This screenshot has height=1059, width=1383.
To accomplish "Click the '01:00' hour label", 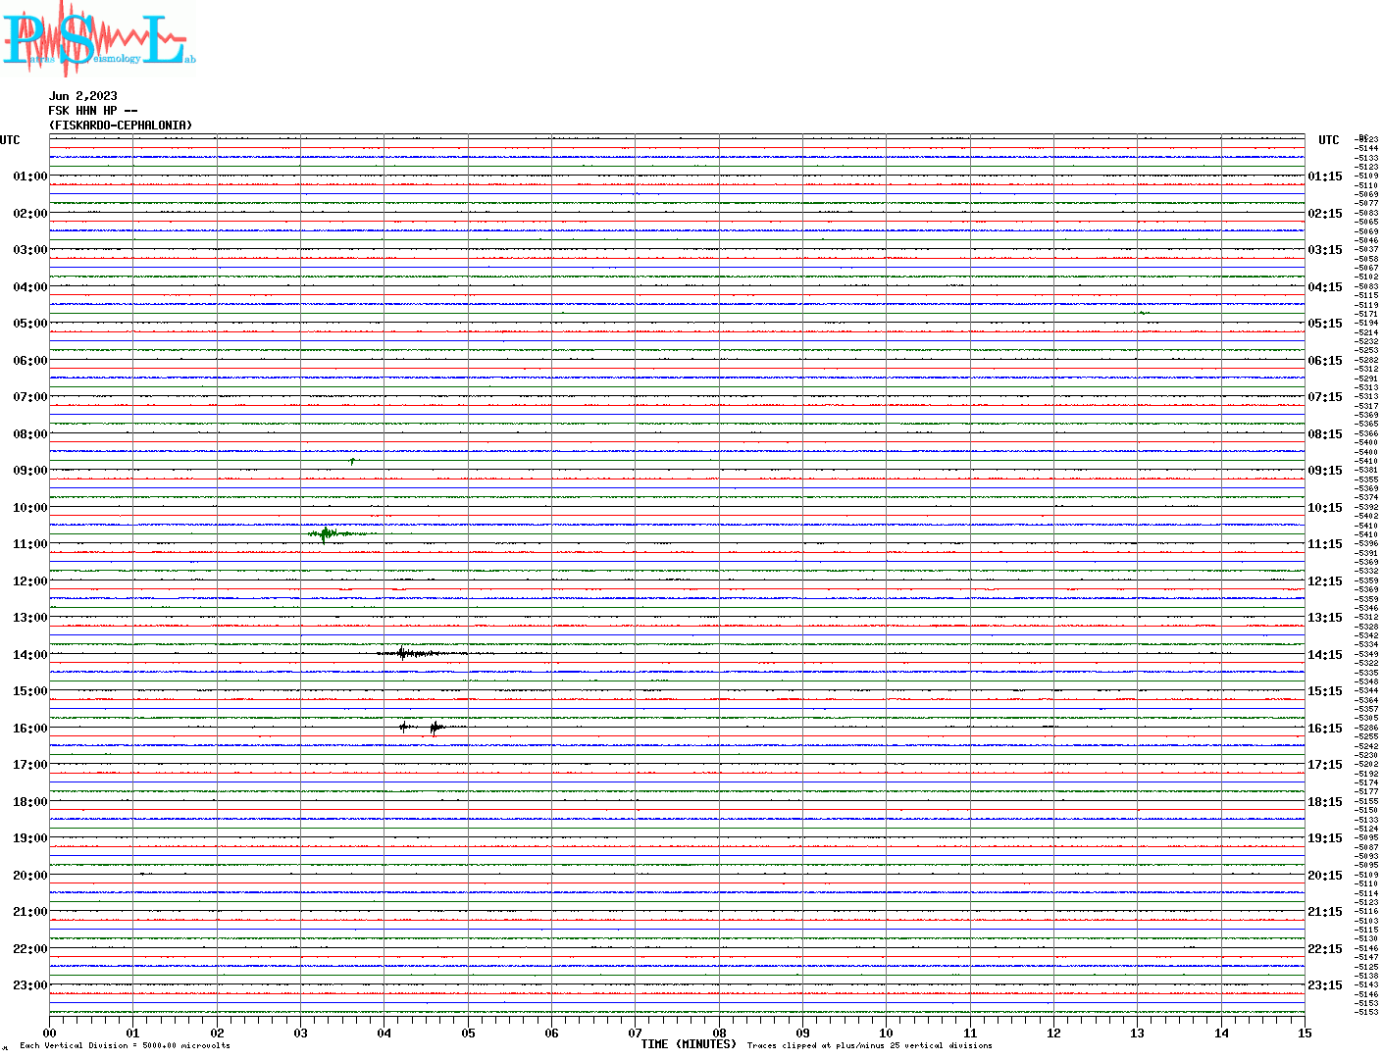I will tap(30, 176).
